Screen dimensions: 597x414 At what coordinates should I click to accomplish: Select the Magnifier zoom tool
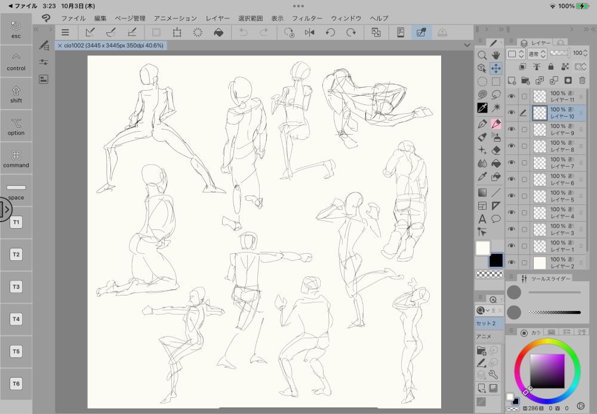pos(482,55)
